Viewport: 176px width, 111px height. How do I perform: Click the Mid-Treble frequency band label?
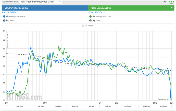pyautogui.click(x=147, y=106)
